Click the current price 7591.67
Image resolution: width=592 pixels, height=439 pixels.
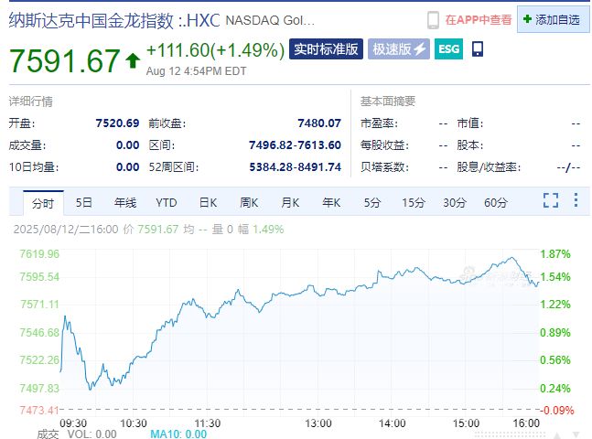(64, 60)
